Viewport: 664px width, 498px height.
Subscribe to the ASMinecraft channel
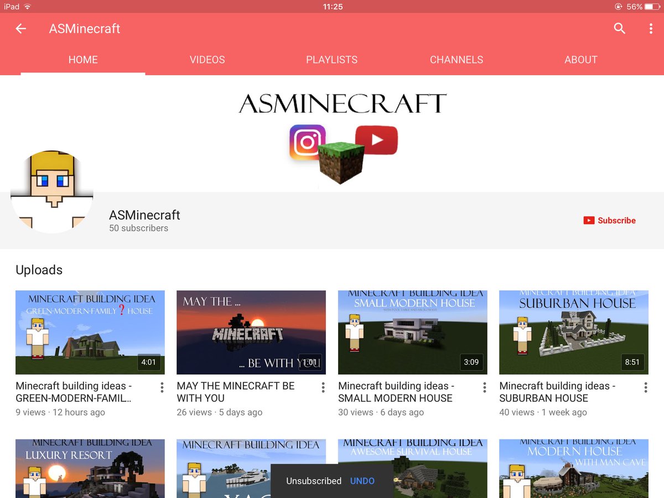coord(609,220)
